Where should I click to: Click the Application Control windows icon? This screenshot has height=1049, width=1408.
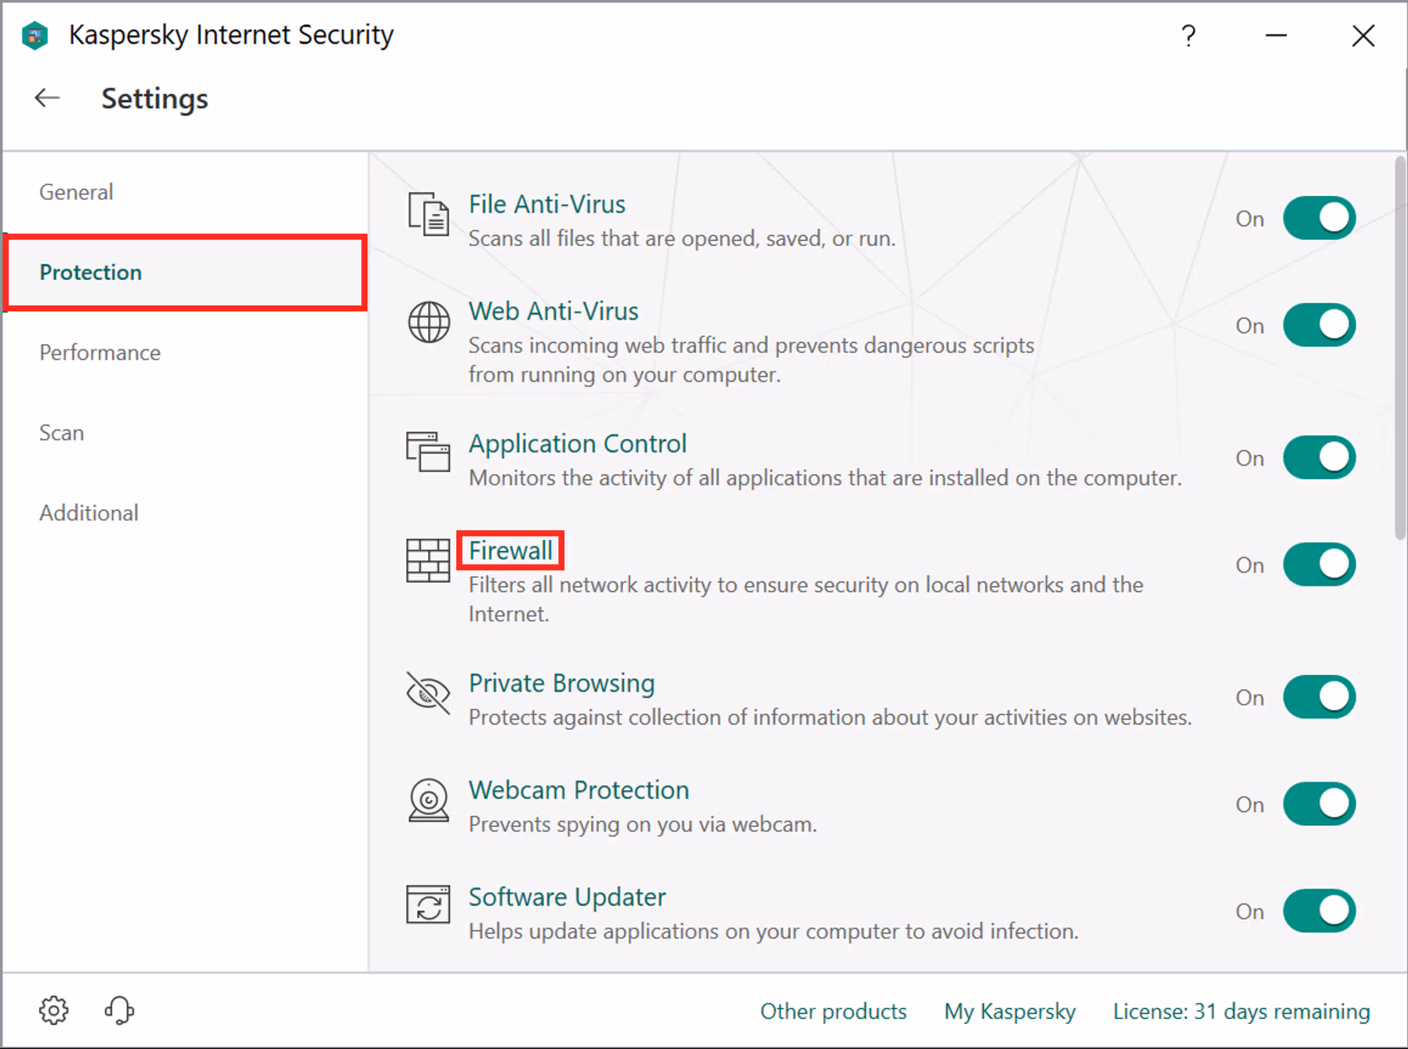click(428, 451)
